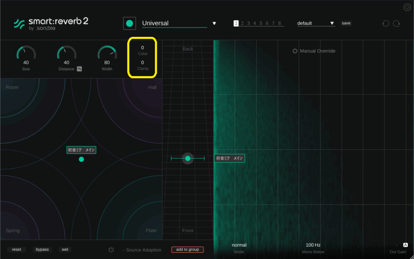Screen dimensions: 414x259
Task: Click the green distance handle in Back/Front grid
Action: [188, 159]
